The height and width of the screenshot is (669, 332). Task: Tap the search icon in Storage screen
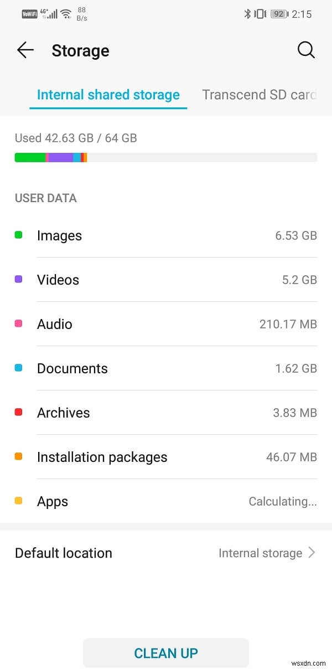[306, 50]
